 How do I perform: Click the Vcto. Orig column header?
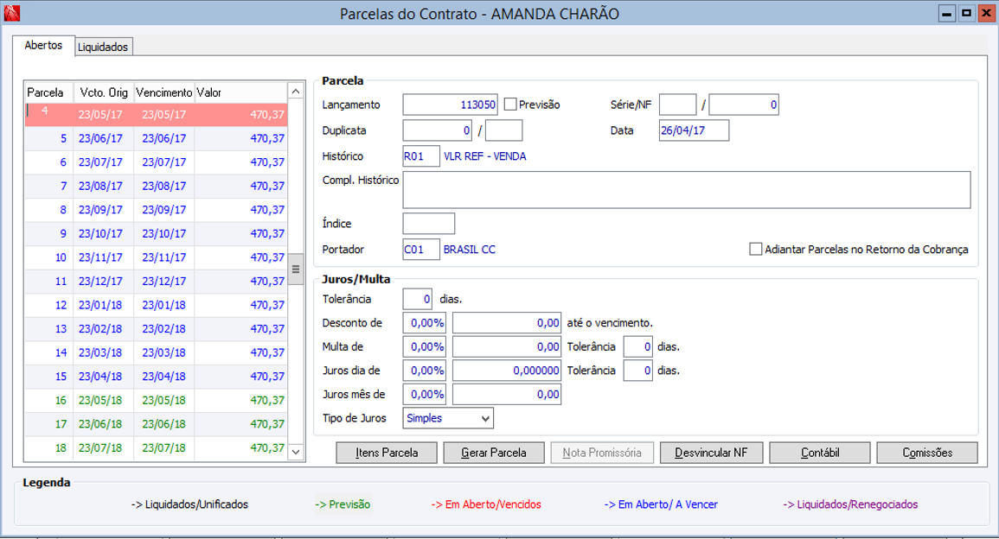tap(103, 92)
